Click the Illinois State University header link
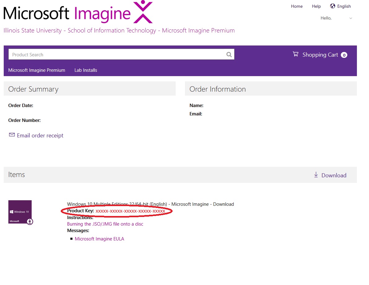Viewport: 369px width, 285px height. 119,31
